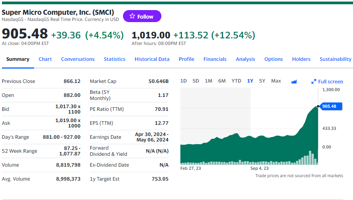353x200 pixels.
Task: Select the 1D chart range
Action: [183, 81]
